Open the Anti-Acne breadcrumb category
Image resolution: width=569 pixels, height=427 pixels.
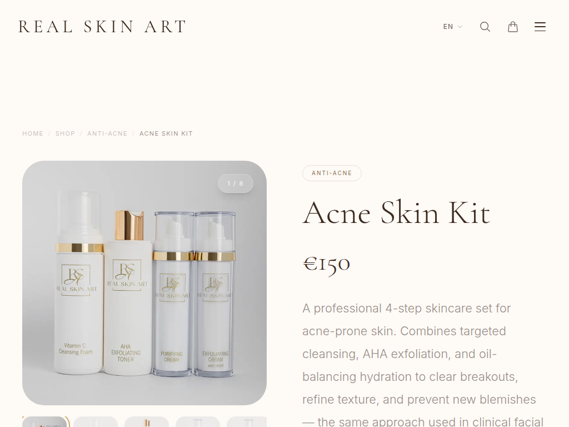(107, 133)
